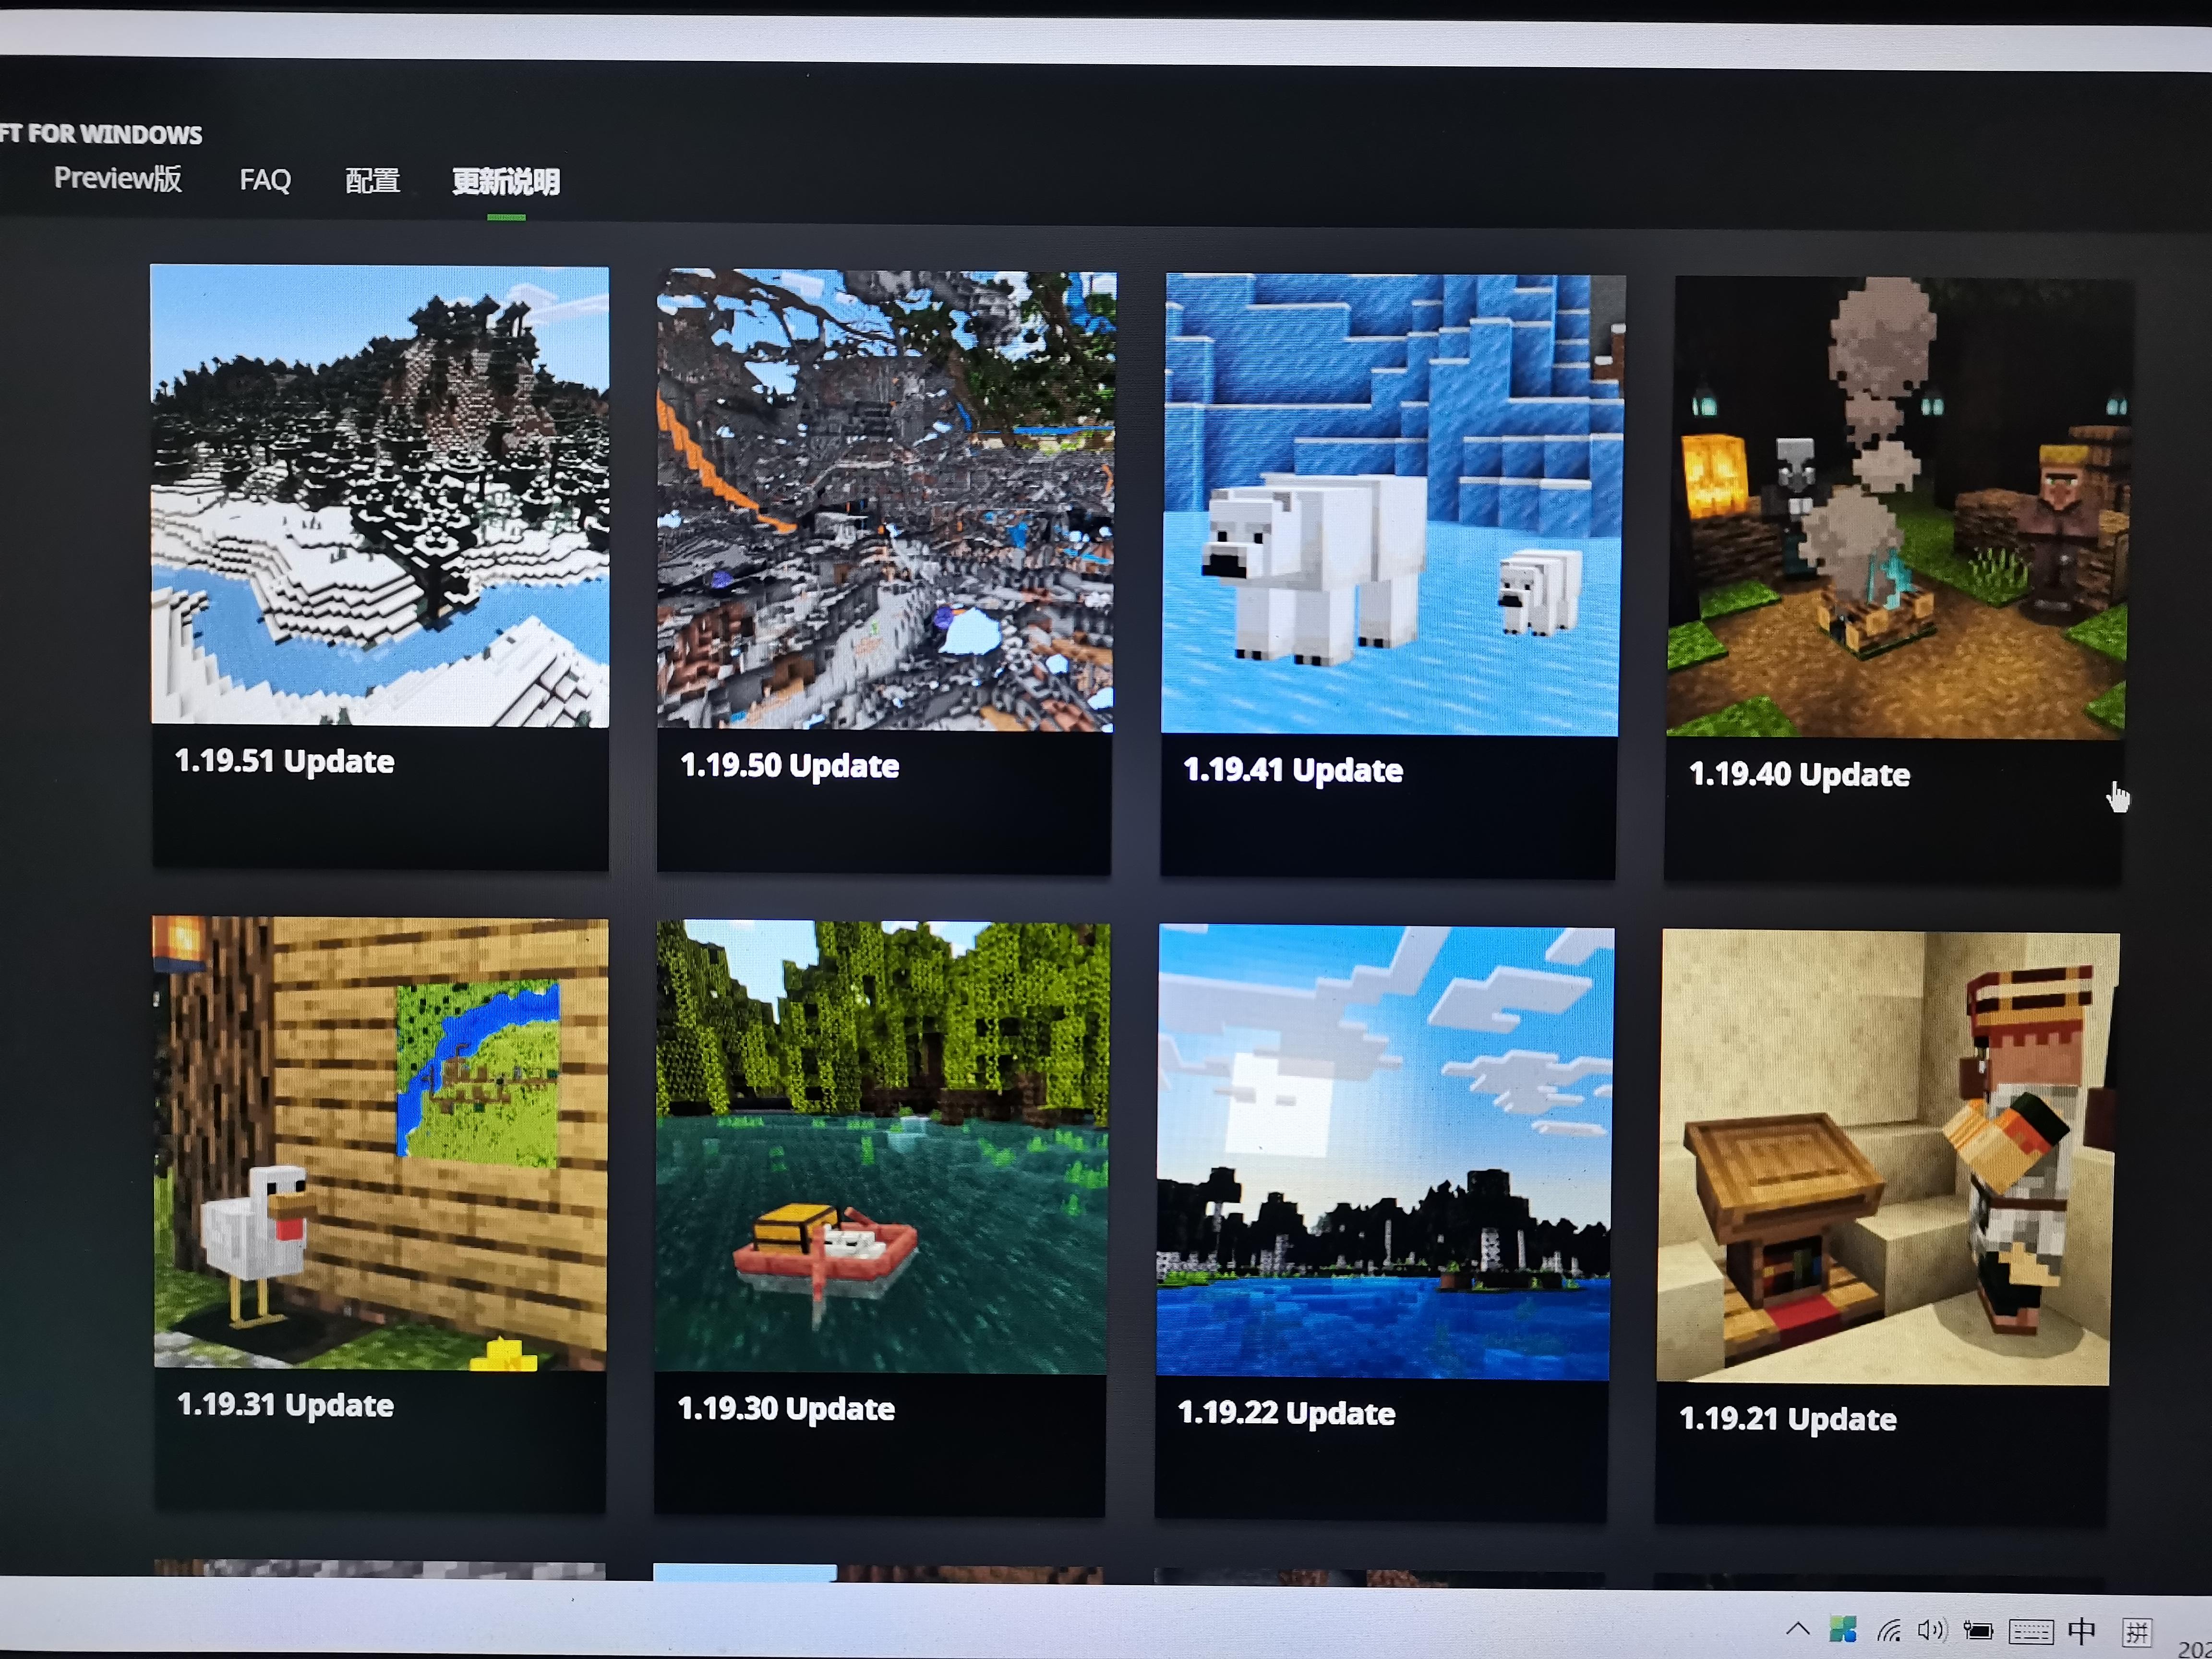Screen dimensions: 2212x1659
Task: Switch to the Preview版 tab
Action: [118, 178]
